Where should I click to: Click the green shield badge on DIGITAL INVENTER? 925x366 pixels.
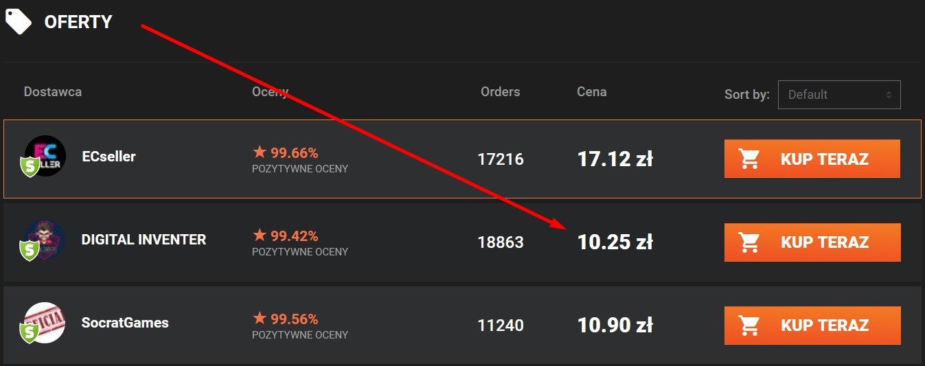coord(30,250)
